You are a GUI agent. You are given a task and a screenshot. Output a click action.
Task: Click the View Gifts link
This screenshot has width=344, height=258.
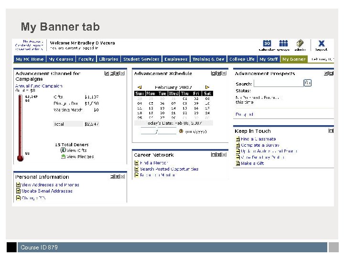click(x=76, y=150)
